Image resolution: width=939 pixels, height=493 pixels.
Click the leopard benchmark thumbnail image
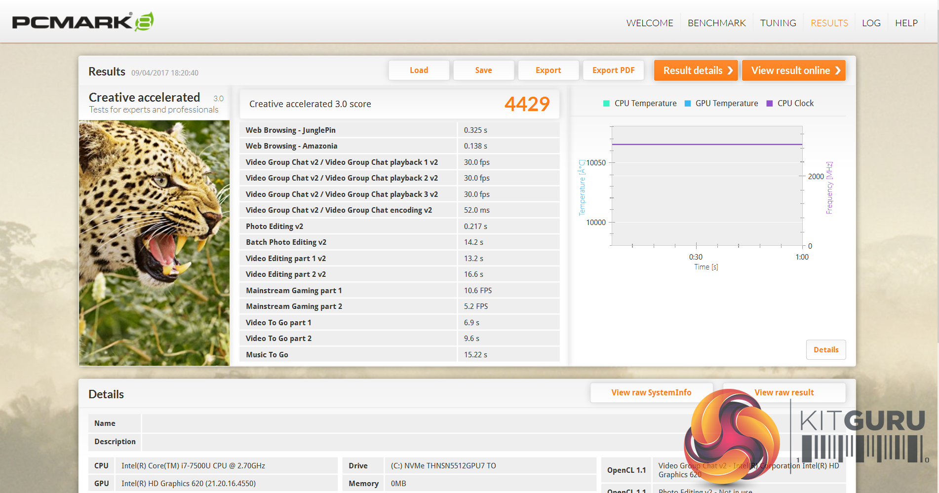pos(154,243)
